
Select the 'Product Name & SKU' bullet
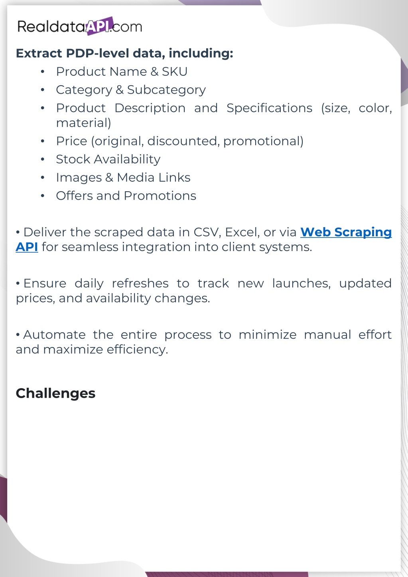122,72
